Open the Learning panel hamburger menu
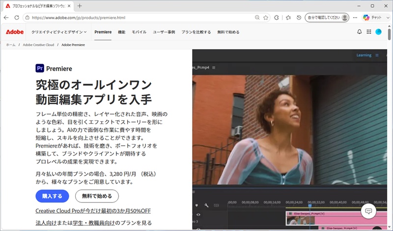Viewport: 393px width, 231px height. 377,55
